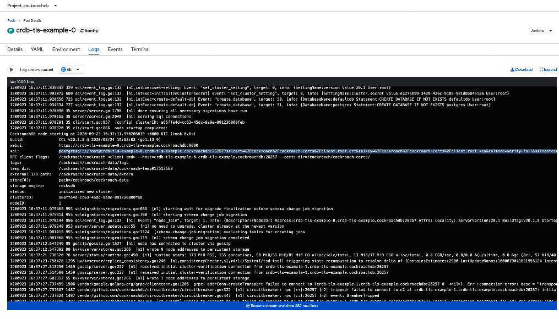Click the green P pod icon beside crdb-tls-example-0

[x=10, y=30]
